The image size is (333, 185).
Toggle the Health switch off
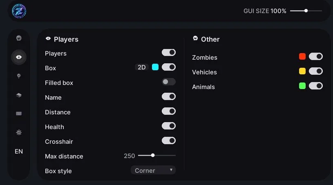[x=169, y=126]
